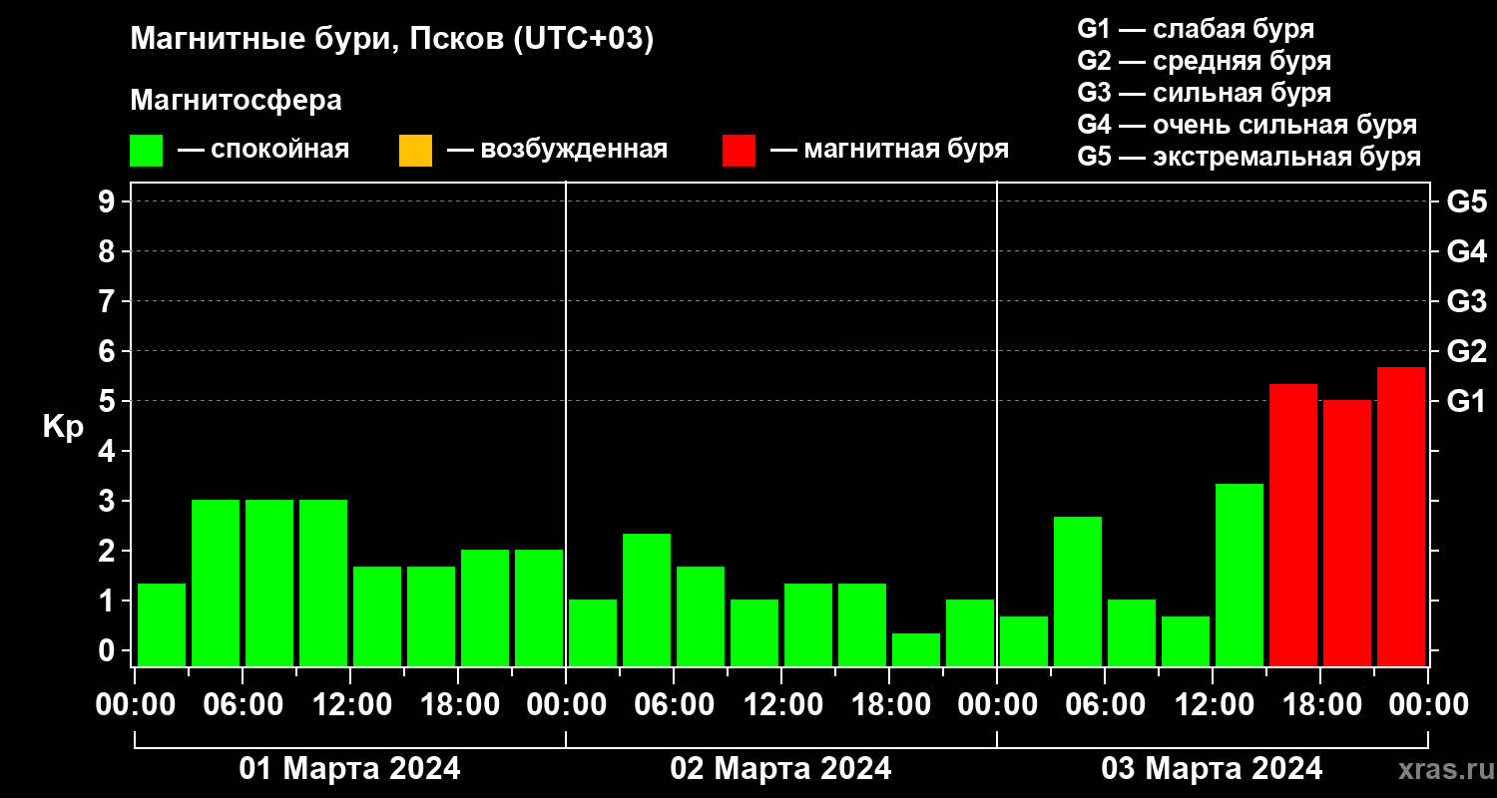Click the G1 tick label on right axis

(1466, 401)
